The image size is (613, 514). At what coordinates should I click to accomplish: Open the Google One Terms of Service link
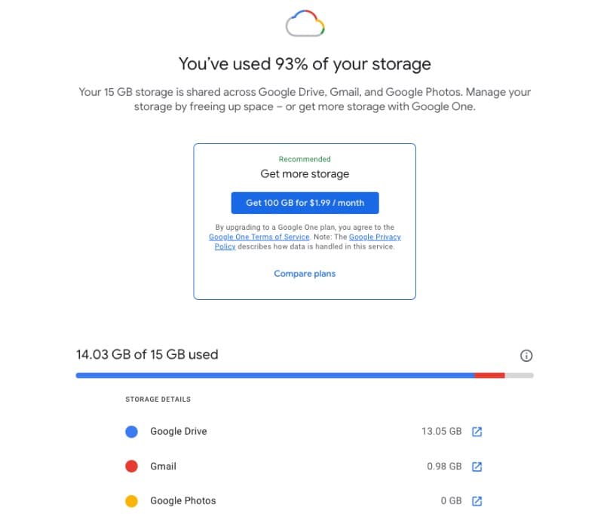[x=258, y=237]
